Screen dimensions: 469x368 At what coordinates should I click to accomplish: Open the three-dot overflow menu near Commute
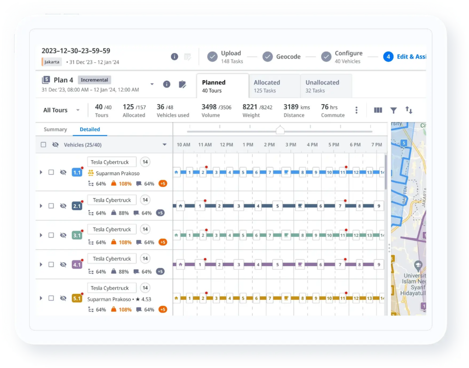coord(356,110)
